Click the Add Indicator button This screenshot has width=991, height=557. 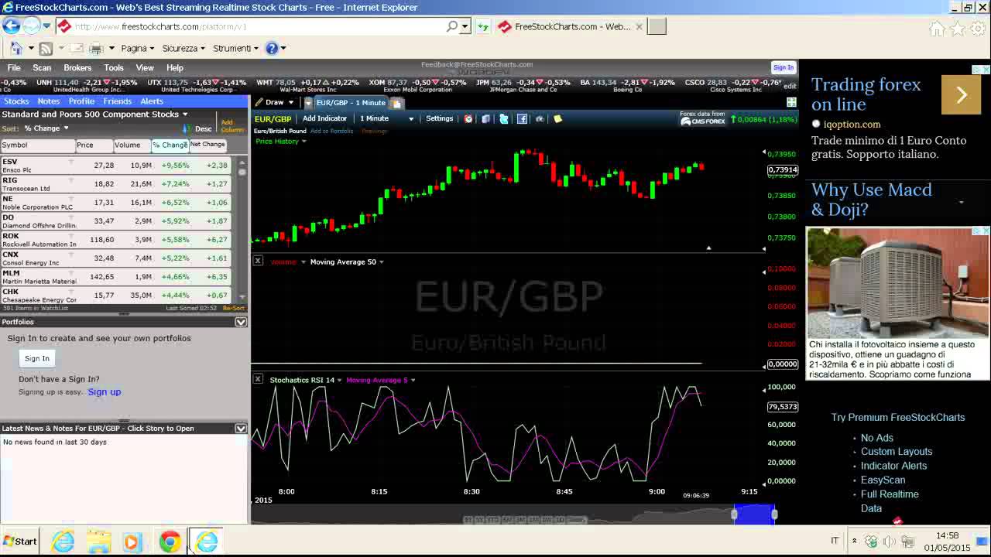point(324,118)
